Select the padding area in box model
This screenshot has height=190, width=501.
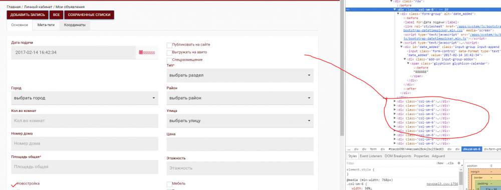[x=483, y=183]
